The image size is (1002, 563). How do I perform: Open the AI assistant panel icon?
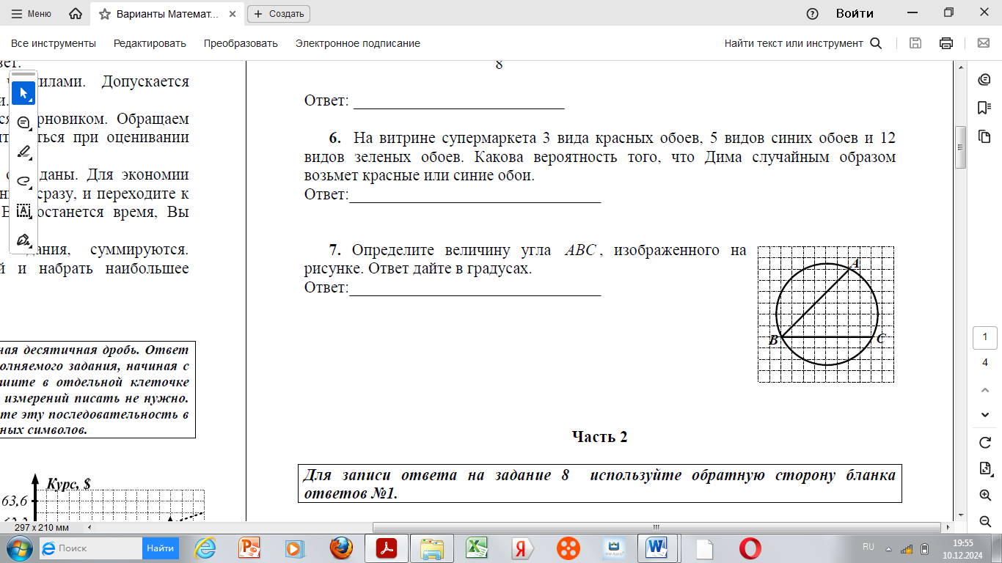(x=984, y=80)
